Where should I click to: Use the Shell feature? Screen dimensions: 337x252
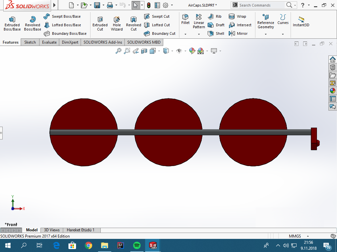[216, 33]
